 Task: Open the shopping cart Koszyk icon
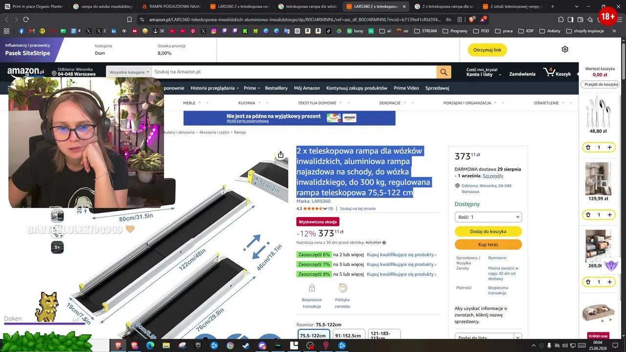(557, 73)
